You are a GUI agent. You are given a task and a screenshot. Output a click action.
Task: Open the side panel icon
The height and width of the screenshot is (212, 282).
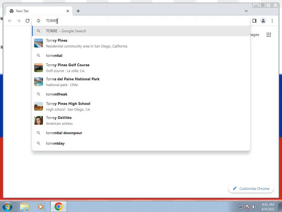coord(254,21)
